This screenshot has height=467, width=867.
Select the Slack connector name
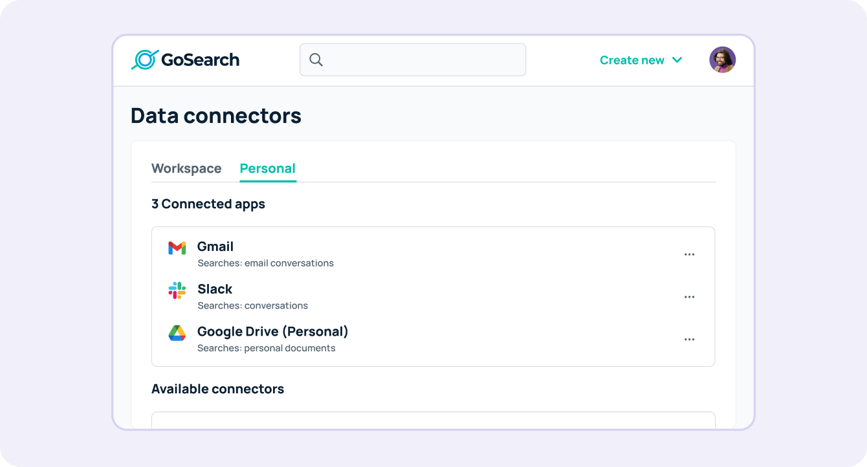point(215,289)
